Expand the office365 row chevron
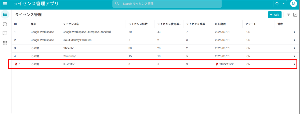300x114 pixels. pos(295,48)
